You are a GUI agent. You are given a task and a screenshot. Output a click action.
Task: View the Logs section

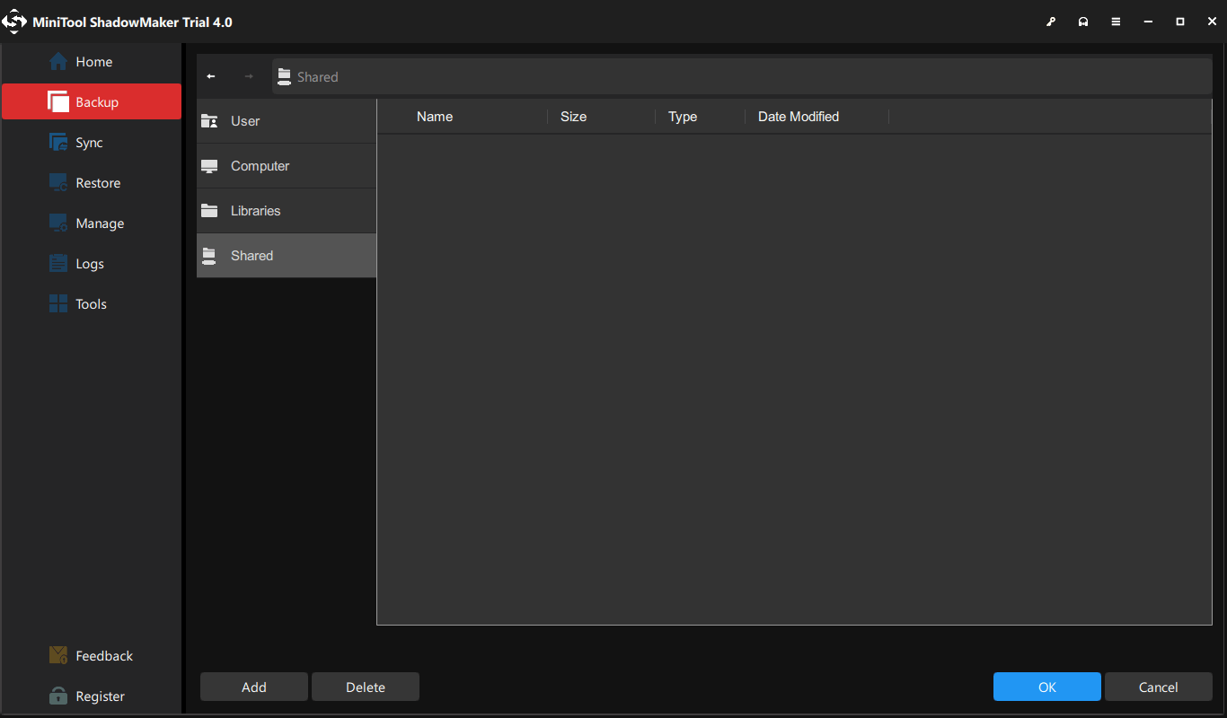pos(89,264)
